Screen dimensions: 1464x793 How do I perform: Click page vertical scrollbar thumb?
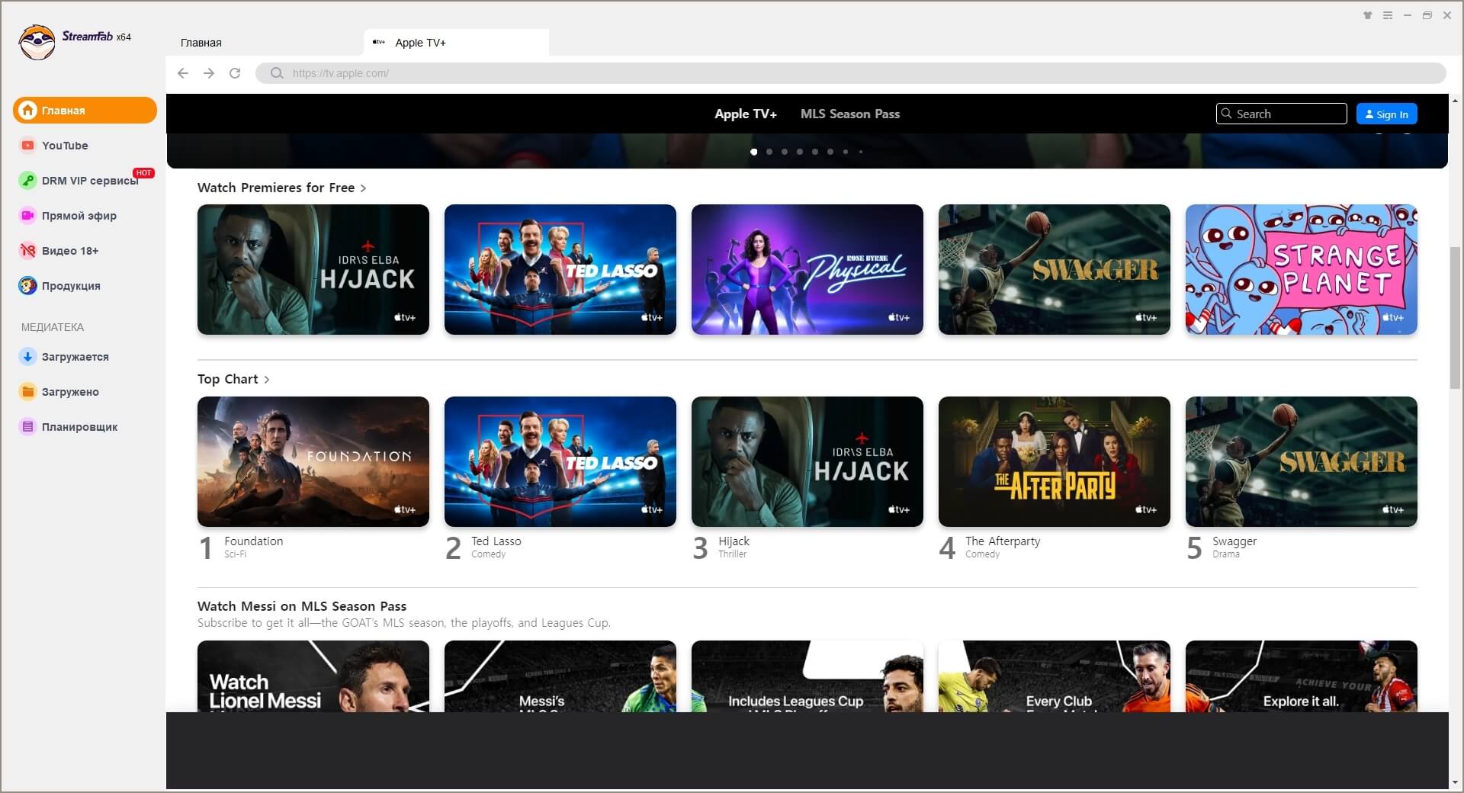[1456, 318]
